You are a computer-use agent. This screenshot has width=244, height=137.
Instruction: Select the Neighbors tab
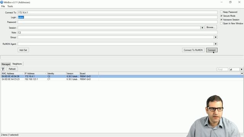coord(17,64)
